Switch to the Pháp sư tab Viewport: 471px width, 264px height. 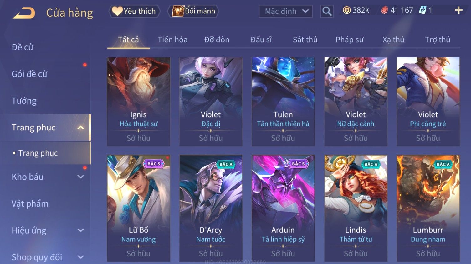[349, 40]
